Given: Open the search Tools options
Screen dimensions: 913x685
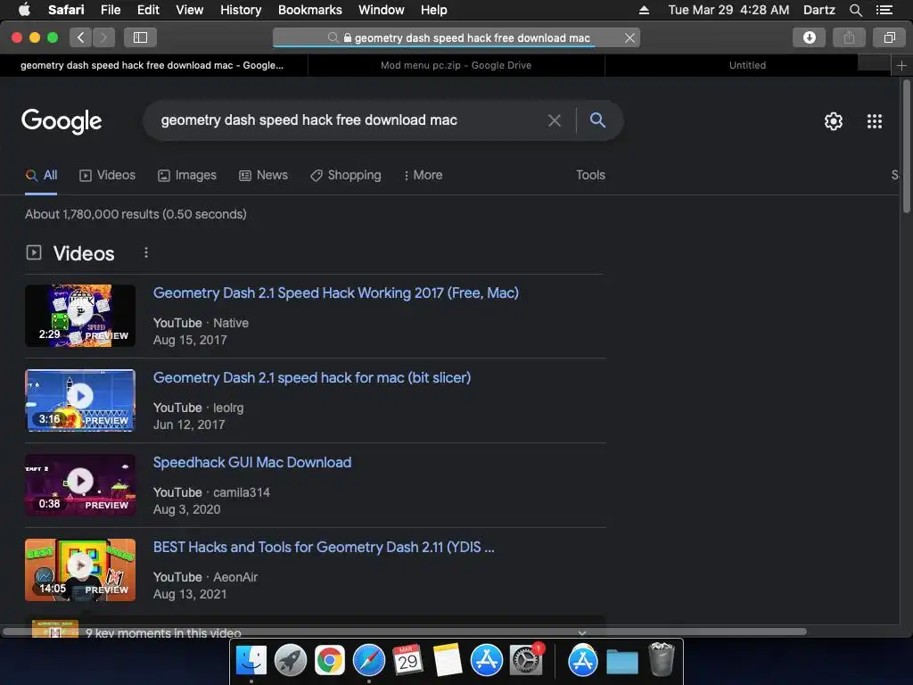Looking at the screenshot, I should pyautogui.click(x=590, y=176).
